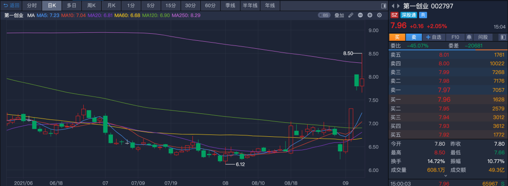This screenshot has width=508, height=186.
Task: Select the 日K daily candlestick tab
Action: [x=52, y=6]
